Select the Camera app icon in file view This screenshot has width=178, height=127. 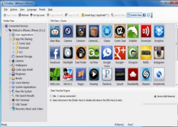68,31
